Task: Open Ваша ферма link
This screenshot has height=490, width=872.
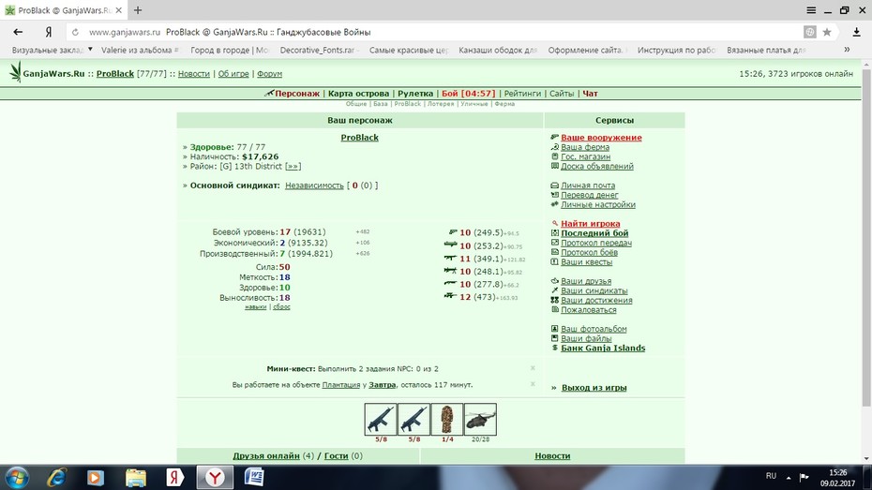Action: coord(585,147)
